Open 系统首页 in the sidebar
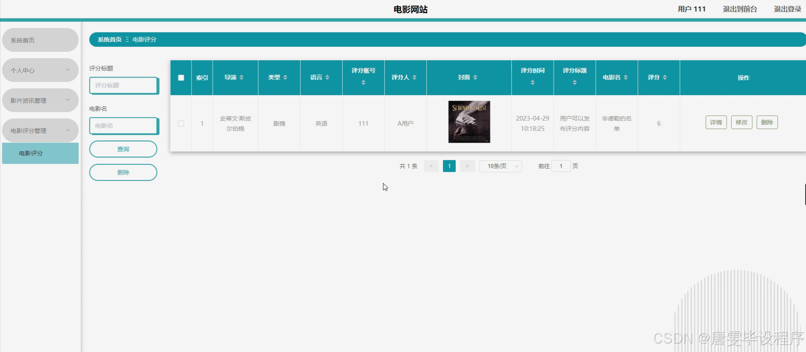This screenshot has width=806, height=352. tap(40, 40)
